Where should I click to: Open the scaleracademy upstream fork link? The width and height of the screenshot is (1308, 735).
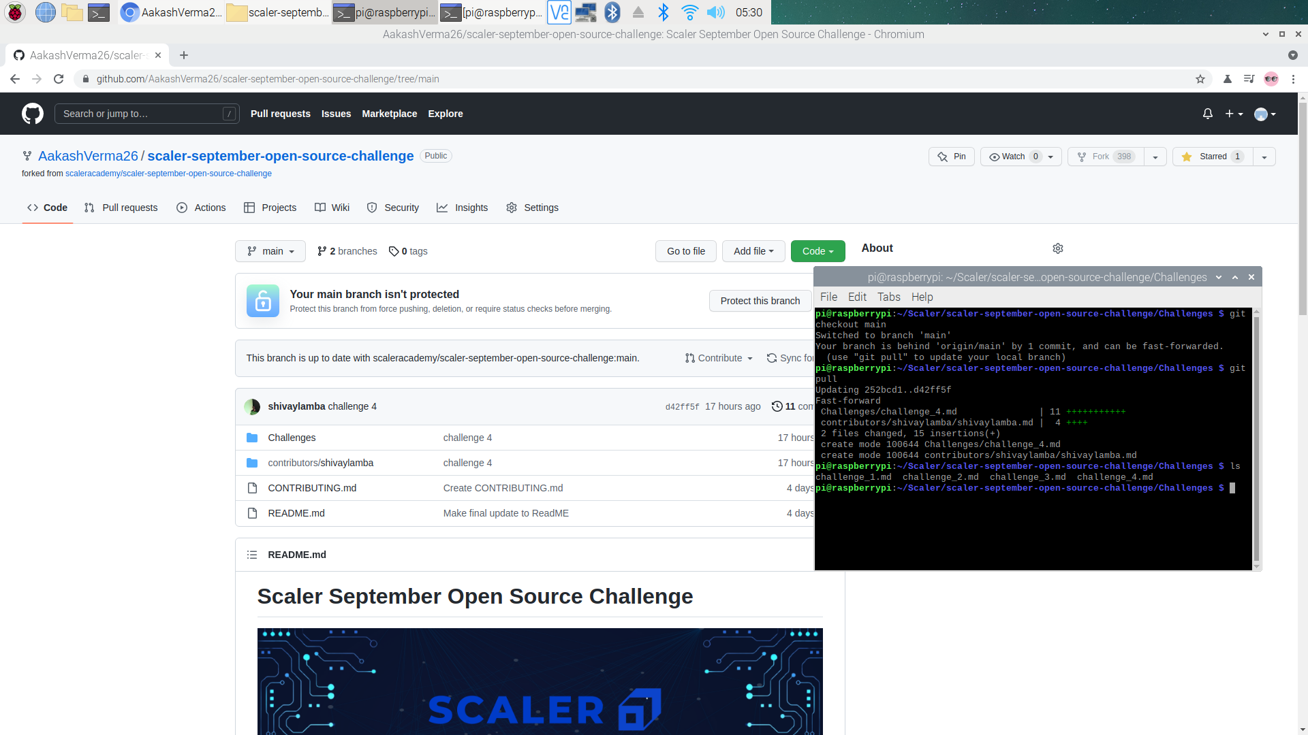[x=168, y=174]
